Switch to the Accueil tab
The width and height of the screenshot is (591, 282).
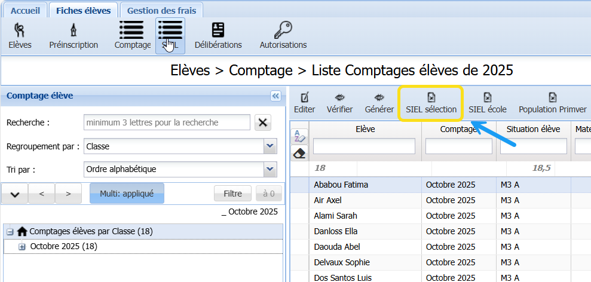click(25, 10)
